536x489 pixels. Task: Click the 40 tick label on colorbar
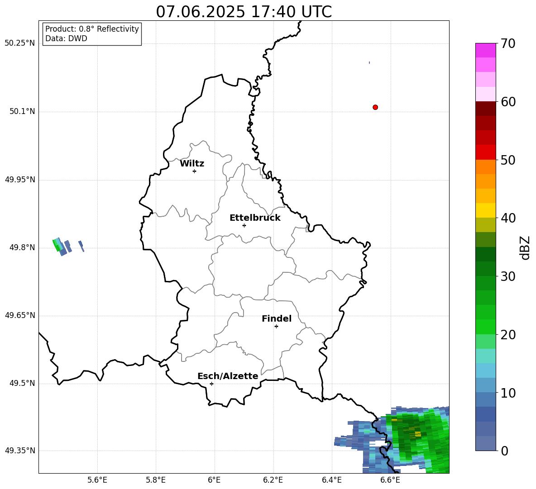pyautogui.click(x=508, y=218)
